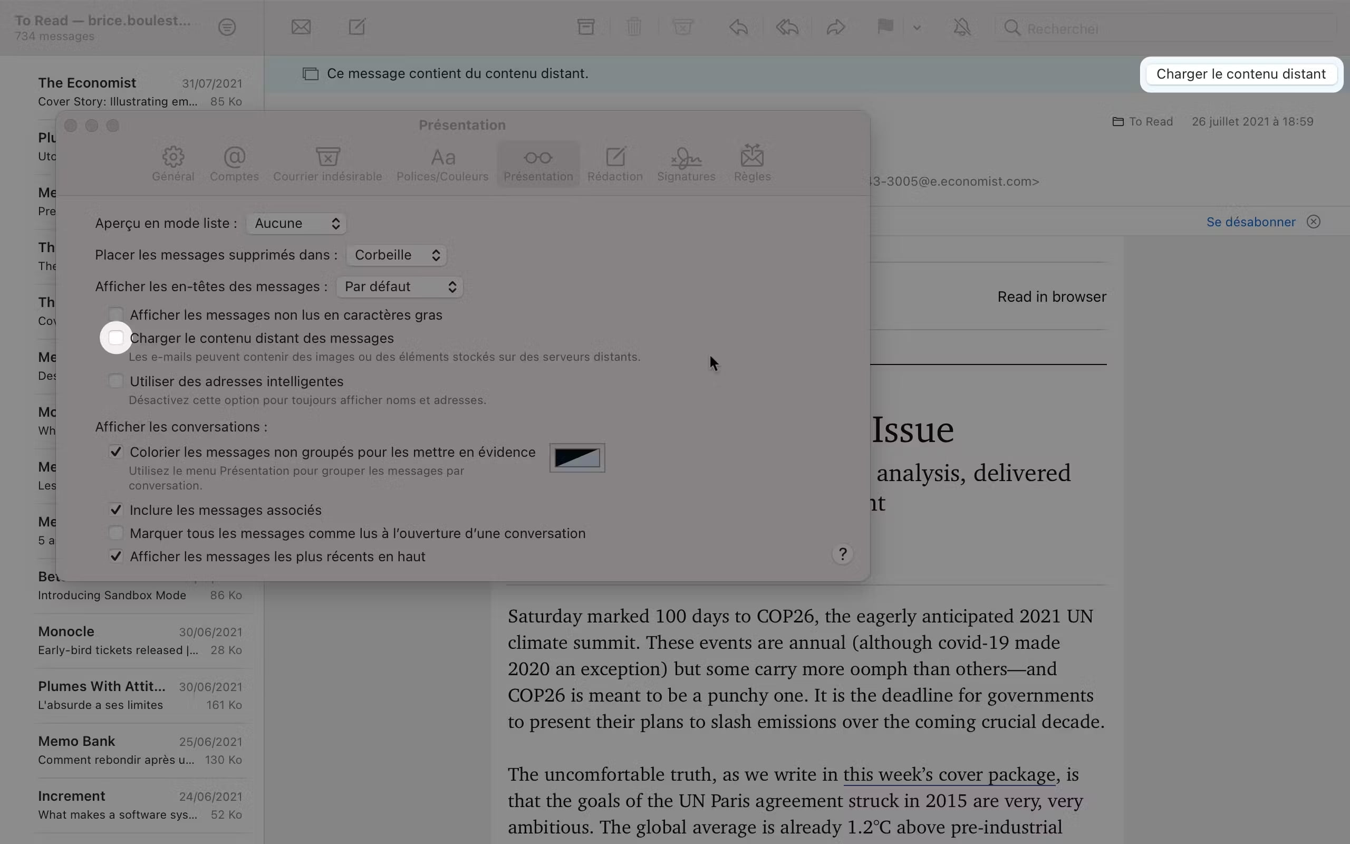Click the search magnifier icon
Screen dimensions: 1350x844
[x=1012, y=28]
